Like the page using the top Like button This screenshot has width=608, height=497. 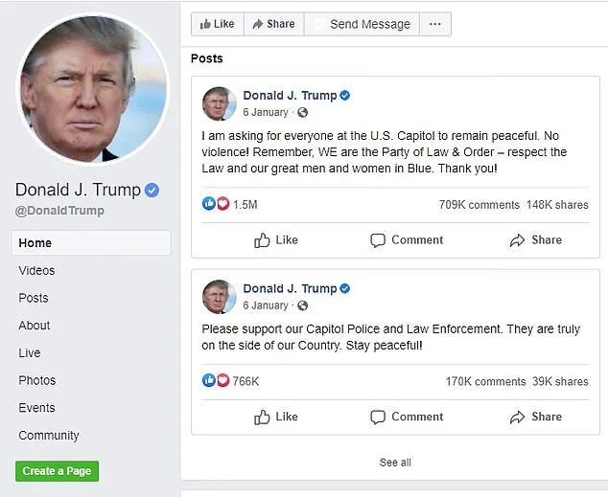[217, 24]
